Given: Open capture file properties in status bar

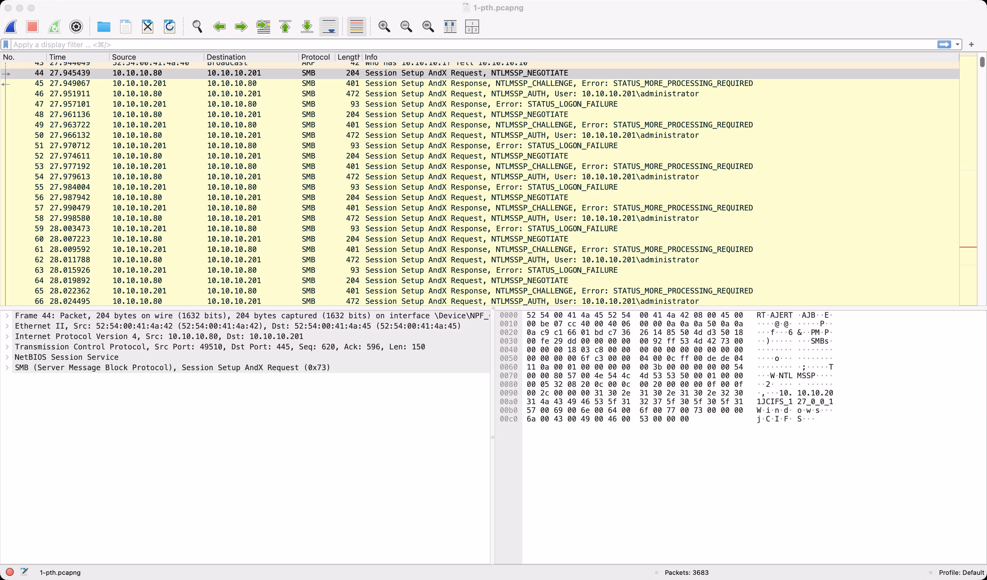Looking at the screenshot, I should [24, 572].
